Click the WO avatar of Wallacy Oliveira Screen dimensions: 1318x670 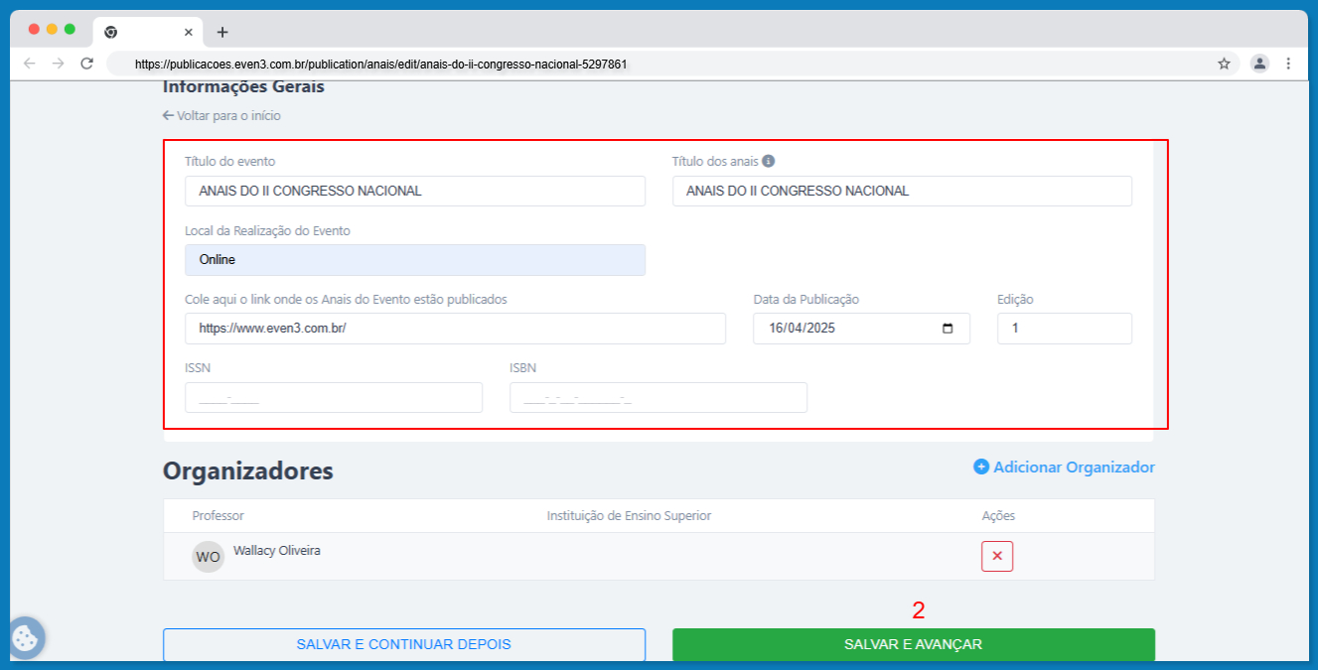(209, 557)
